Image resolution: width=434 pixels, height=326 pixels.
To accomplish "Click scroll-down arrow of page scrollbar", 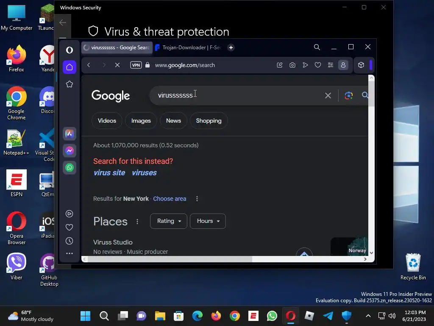I will [x=371, y=253].
